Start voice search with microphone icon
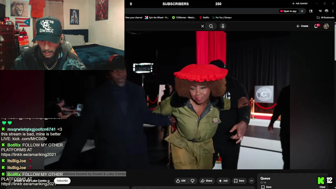The height and width of the screenshot is (189, 336). point(223,26)
